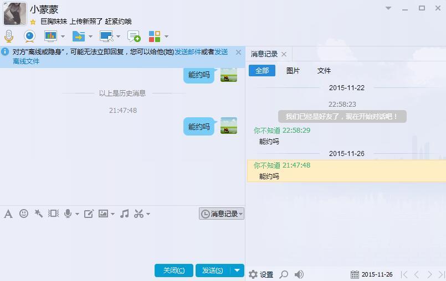Close the 消息记录 panel tab
This screenshot has width=446, height=281.
click(x=284, y=54)
